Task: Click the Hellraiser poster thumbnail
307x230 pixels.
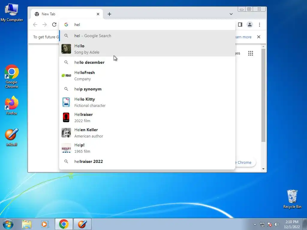Action: [x=66, y=117]
